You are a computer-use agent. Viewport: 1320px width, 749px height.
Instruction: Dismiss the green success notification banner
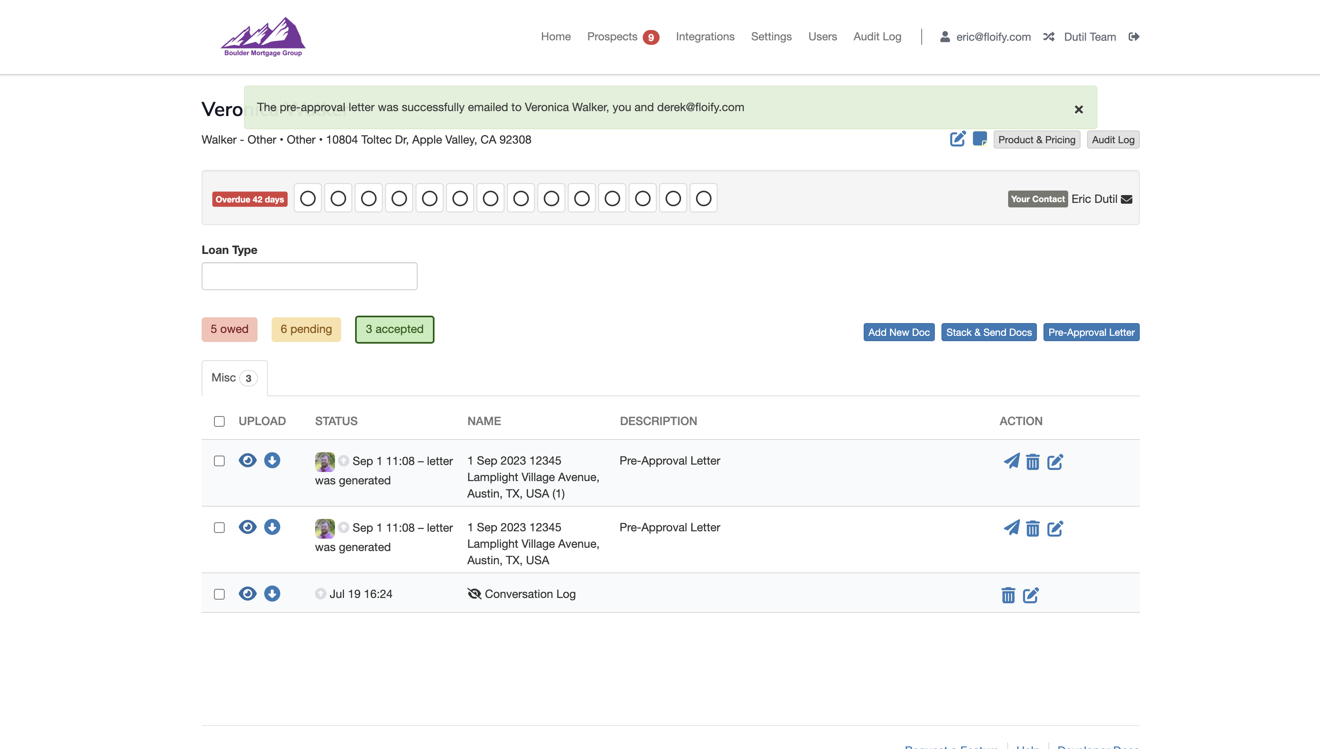1079,109
